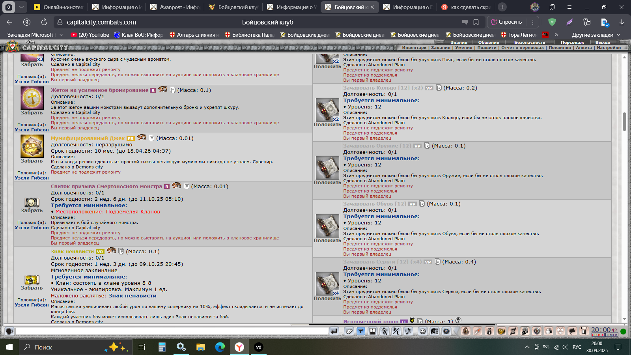Toggle the green status indicator
This screenshot has width=631, height=355.
click(624, 331)
